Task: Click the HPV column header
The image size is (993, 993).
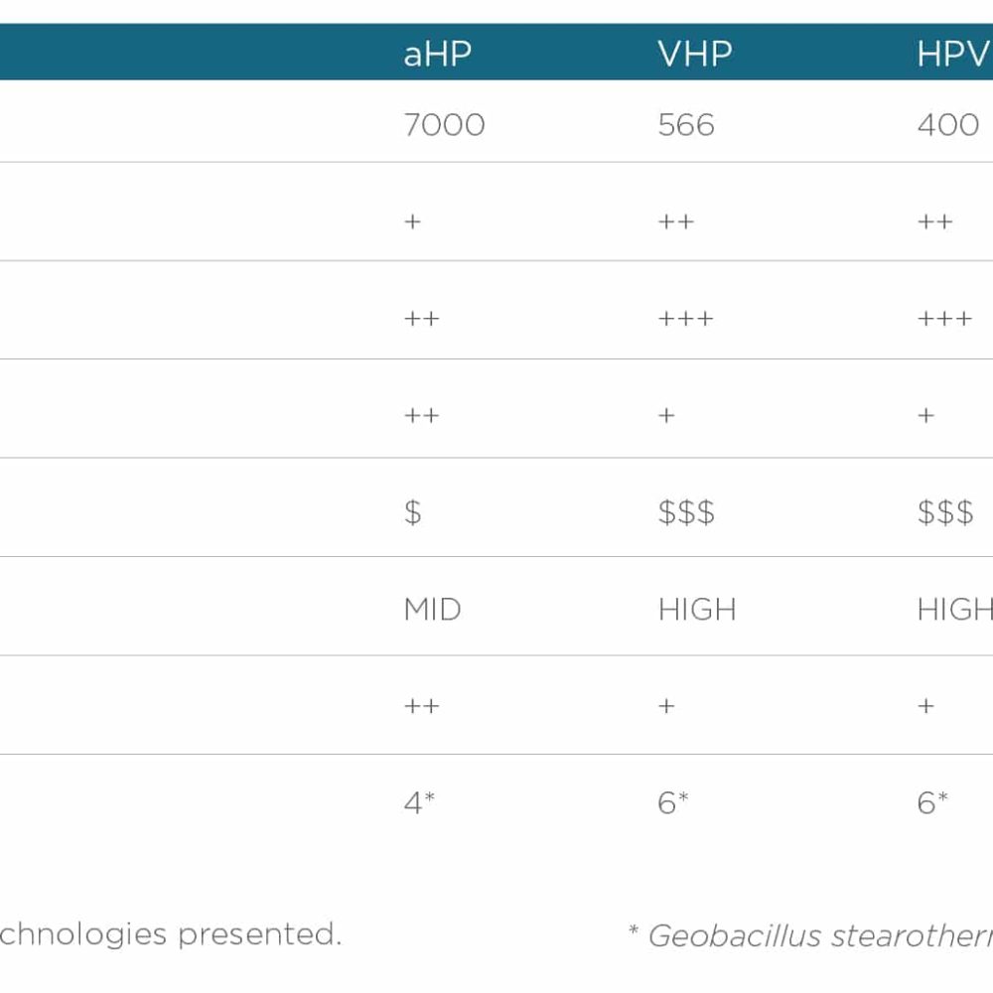Action: pyautogui.click(x=953, y=54)
